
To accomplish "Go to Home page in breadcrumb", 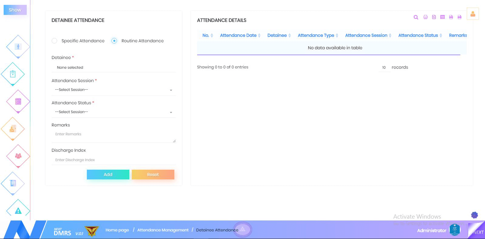I will [117, 230].
